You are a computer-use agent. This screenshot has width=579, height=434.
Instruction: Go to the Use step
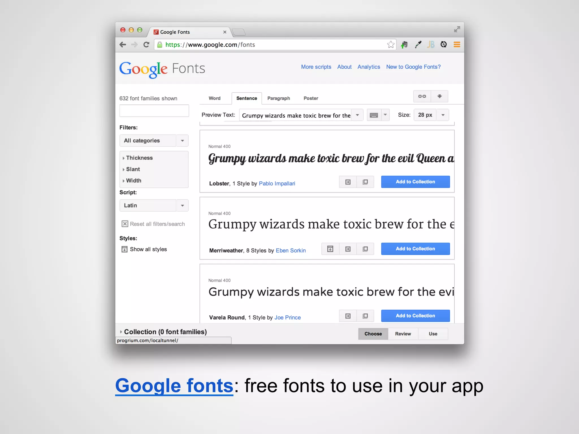click(433, 334)
